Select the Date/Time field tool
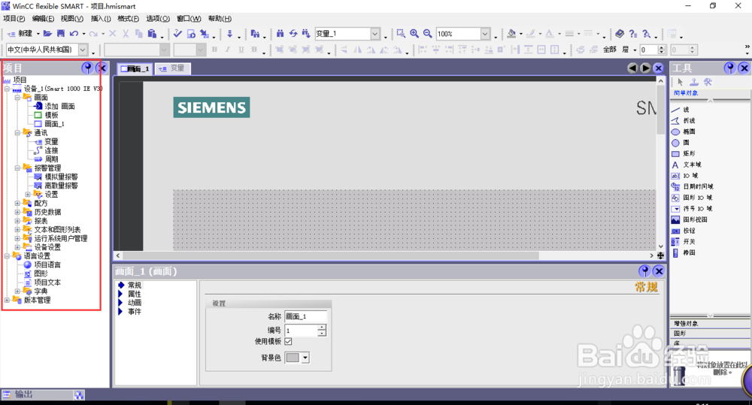The height and width of the screenshot is (405, 752). (692, 187)
